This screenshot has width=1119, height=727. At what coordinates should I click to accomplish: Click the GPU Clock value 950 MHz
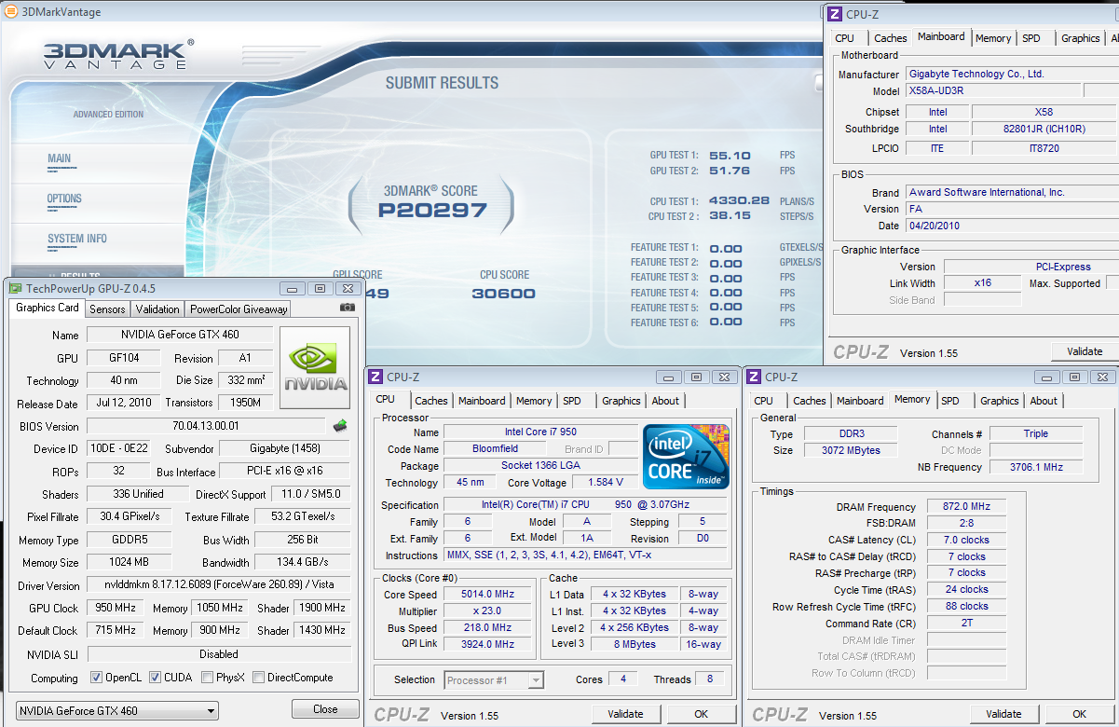click(x=114, y=608)
